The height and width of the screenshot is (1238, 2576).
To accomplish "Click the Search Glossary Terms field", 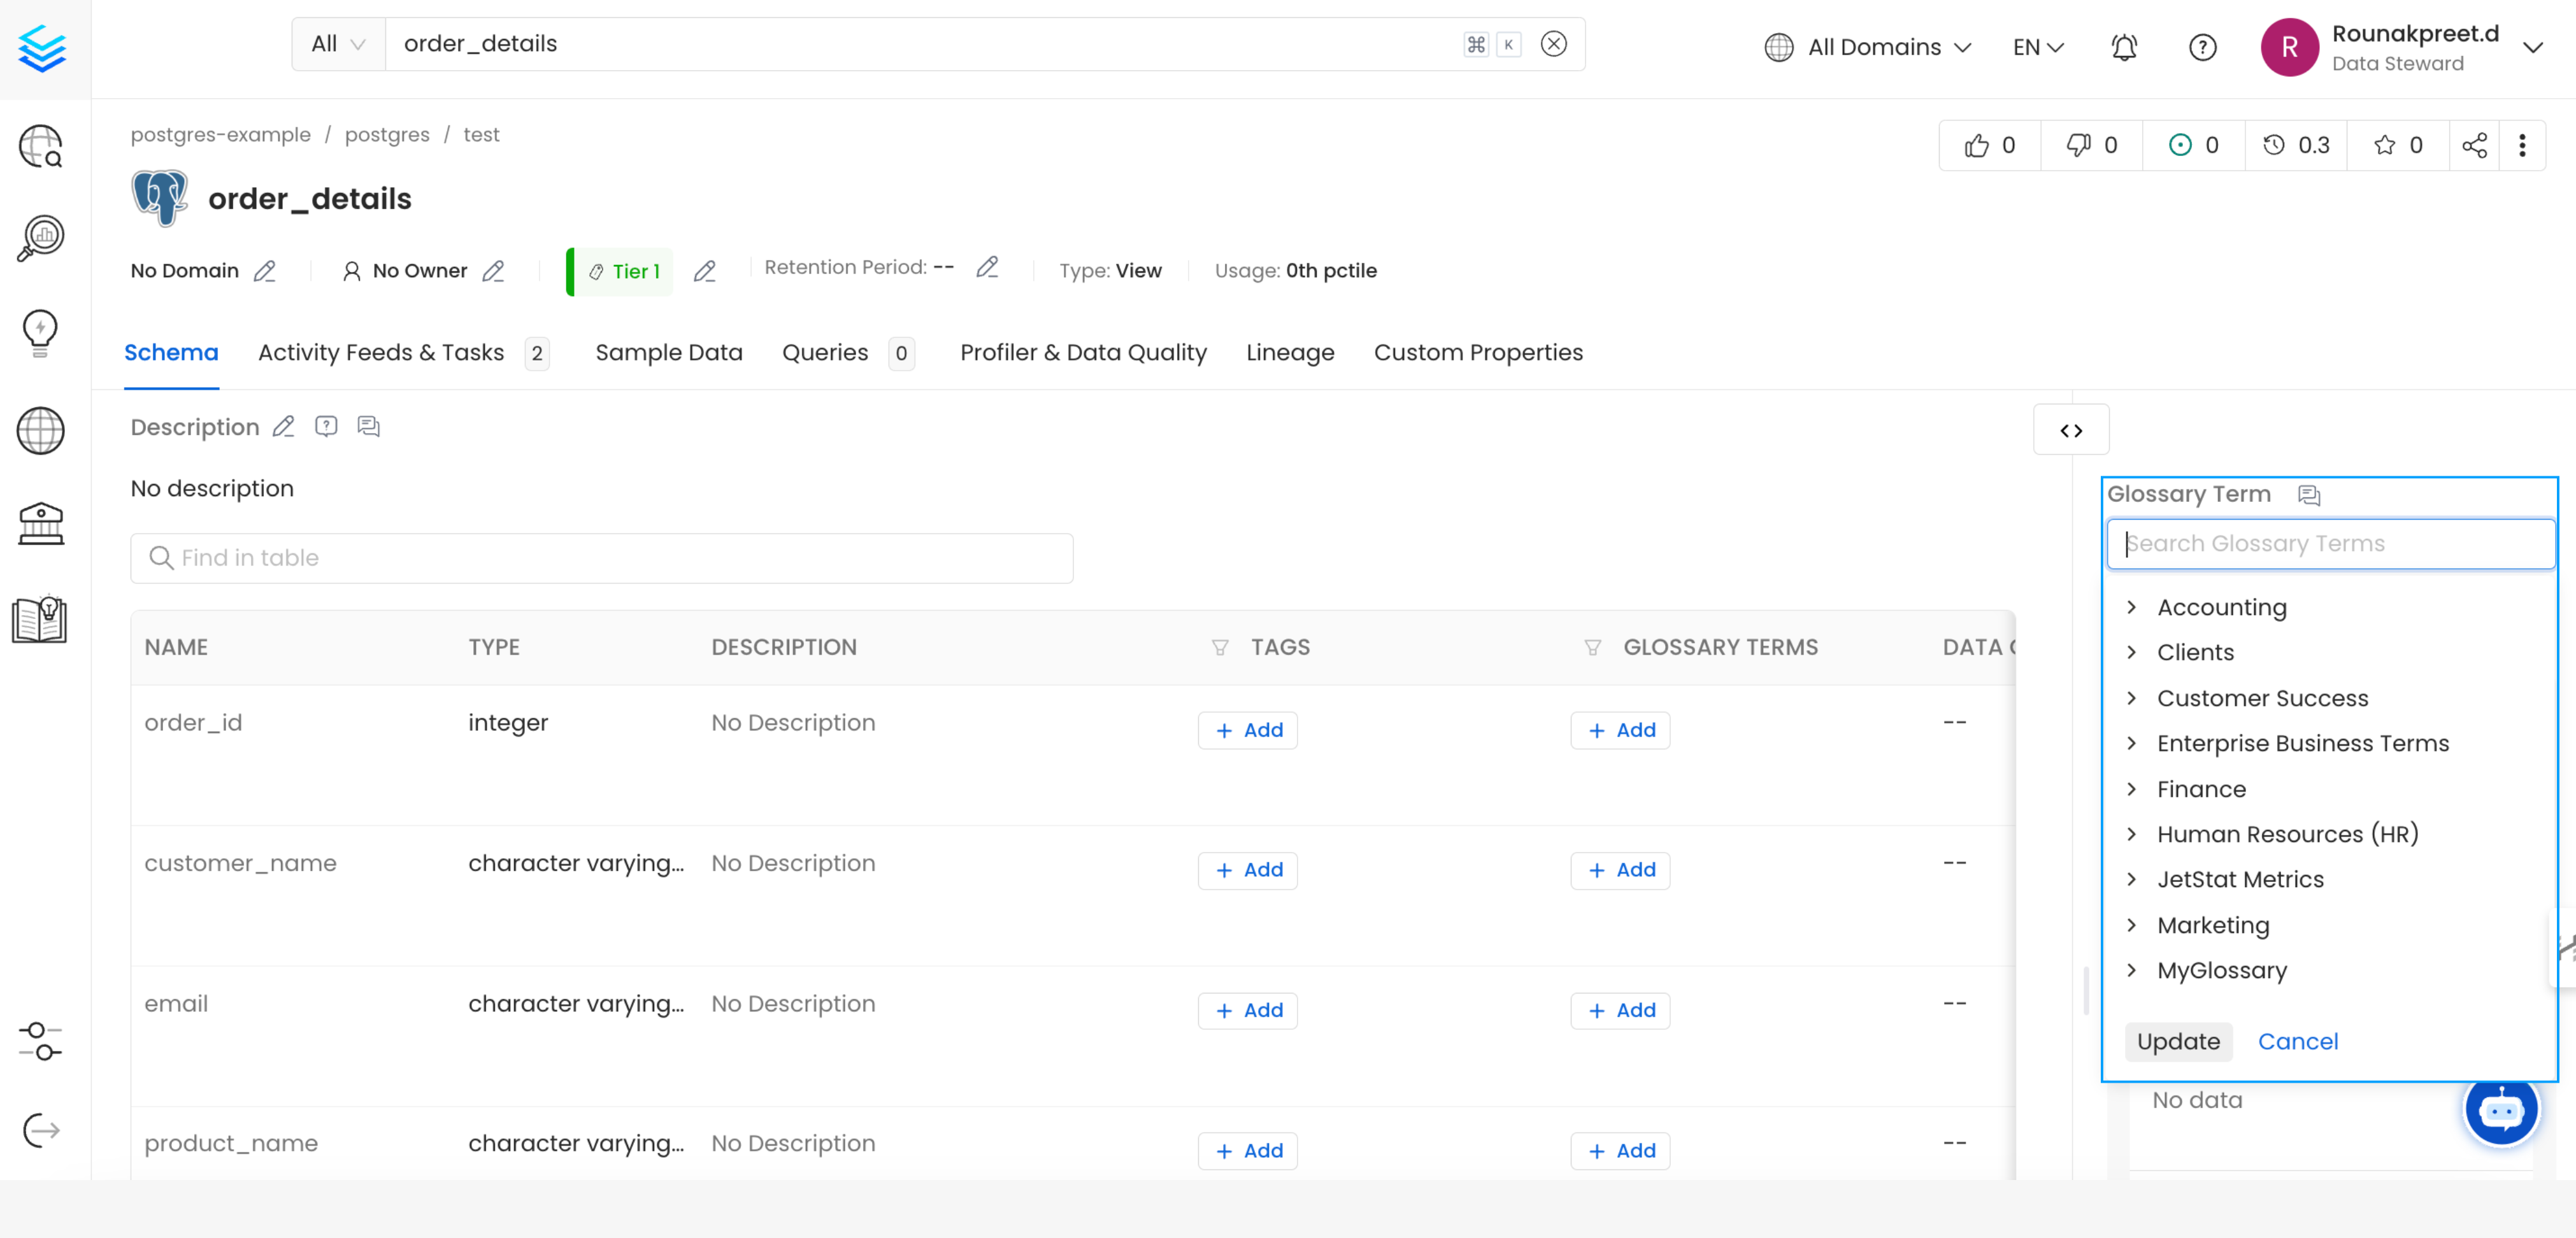I will [x=2330, y=544].
